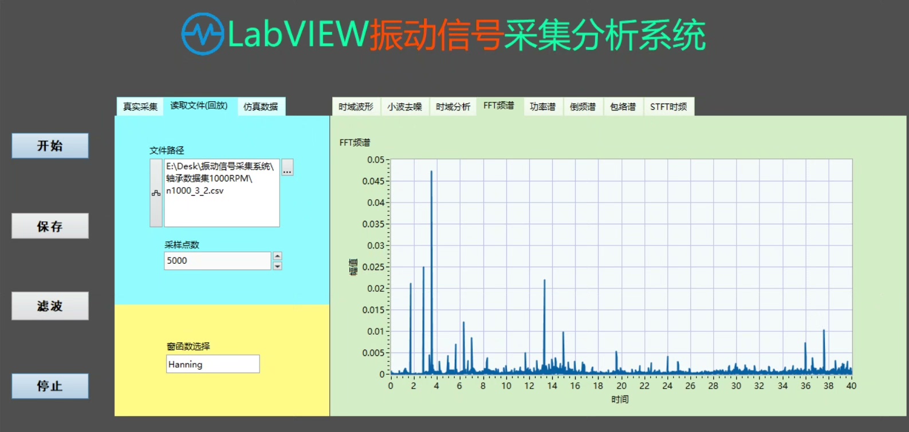Click the waveform logo next to LabVIEW title
Viewport: 909px width, 432px height.
click(x=202, y=34)
